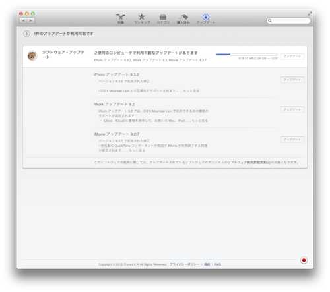Enter fullscreen using the top-right arrows icon
The height and width of the screenshot is (292, 330).
point(310,14)
